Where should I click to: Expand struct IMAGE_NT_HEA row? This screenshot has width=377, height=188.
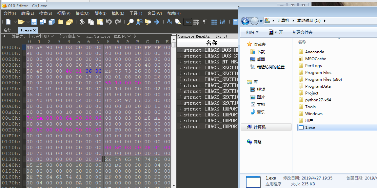tap(181, 61)
